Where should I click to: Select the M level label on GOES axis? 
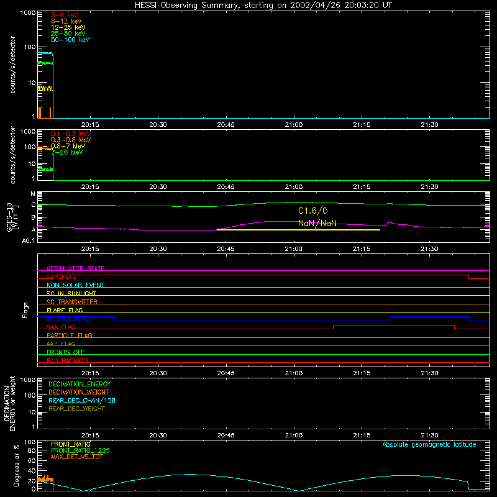tap(33, 193)
